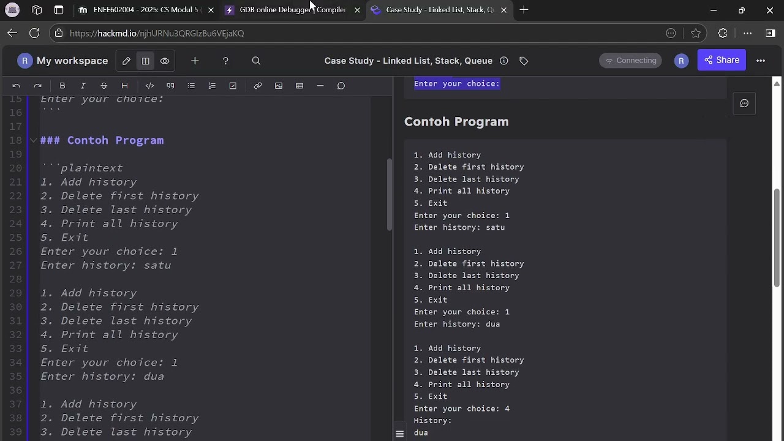The image size is (784, 441).
Task: Switch to the ENEE602004 browser tab
Action: (x=146, y=10)
